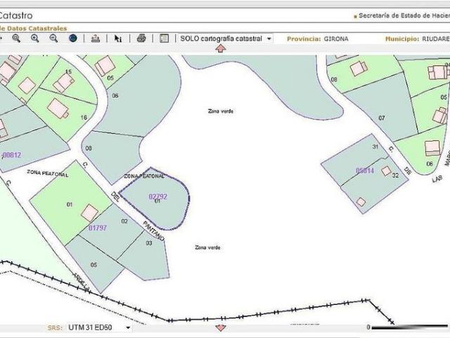Click the PANTANO street label

pos(153,231)
